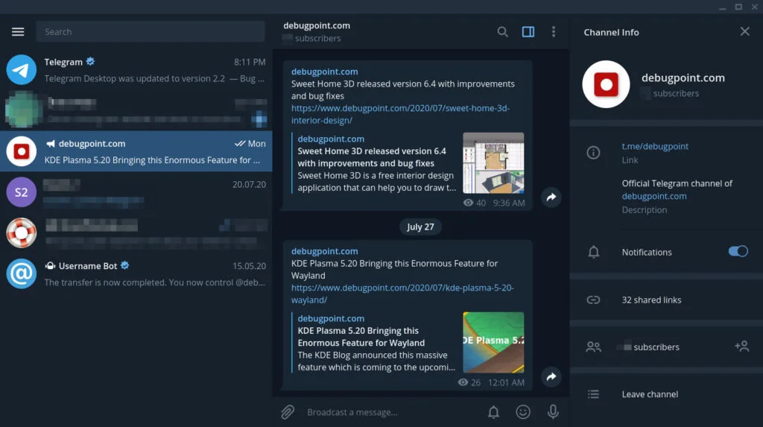Open the hamburger main menu
Viewport: 763px width, 427px height.
coord(18,31)
